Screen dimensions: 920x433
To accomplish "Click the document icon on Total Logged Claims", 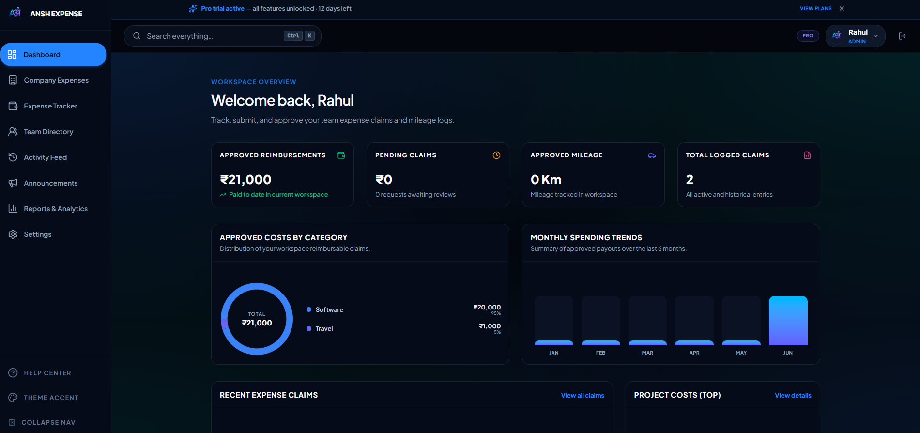I will click(808, 155).
